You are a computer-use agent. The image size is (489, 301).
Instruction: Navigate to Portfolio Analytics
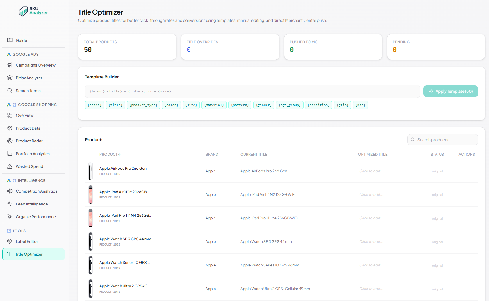click(32, 153)
